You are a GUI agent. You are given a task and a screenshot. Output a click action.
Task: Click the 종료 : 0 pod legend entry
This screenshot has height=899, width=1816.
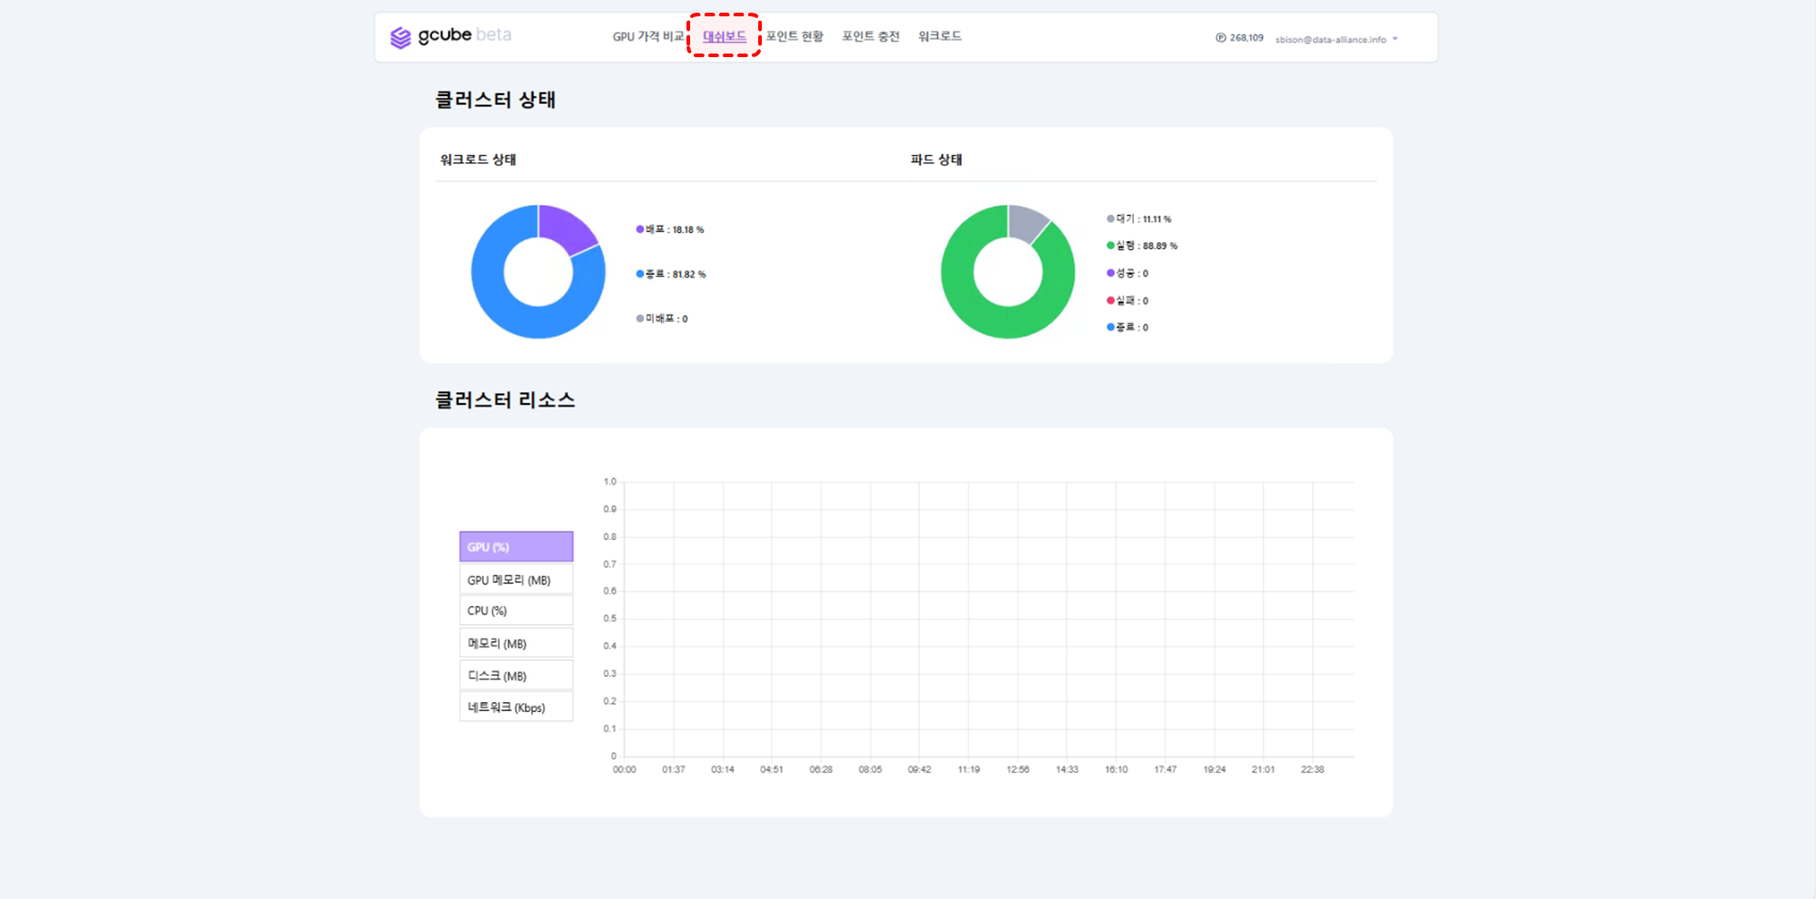coord(1128,327)
